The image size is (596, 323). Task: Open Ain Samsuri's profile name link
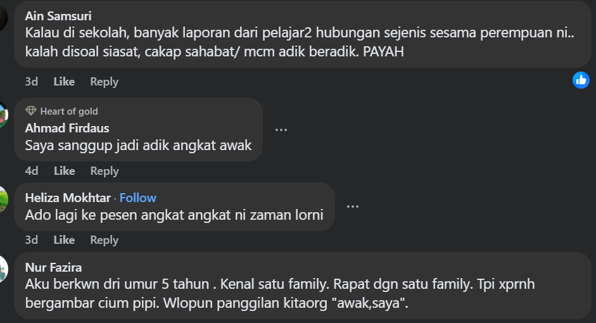[58, 16]
